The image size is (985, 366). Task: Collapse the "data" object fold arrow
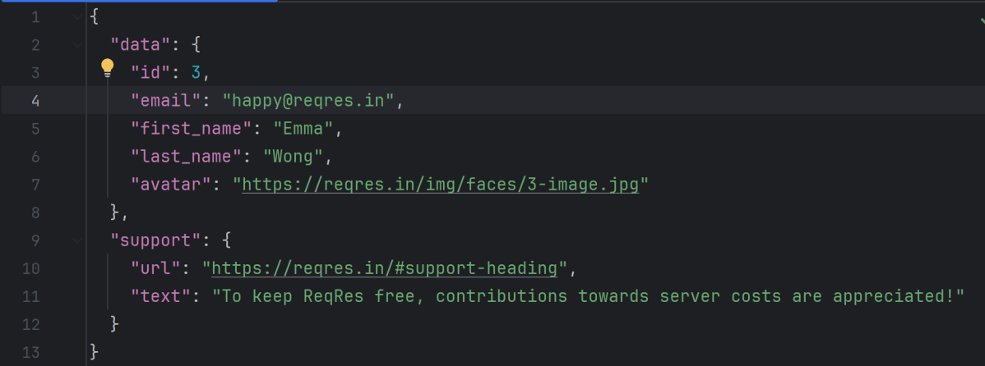(x=77, y=45)
